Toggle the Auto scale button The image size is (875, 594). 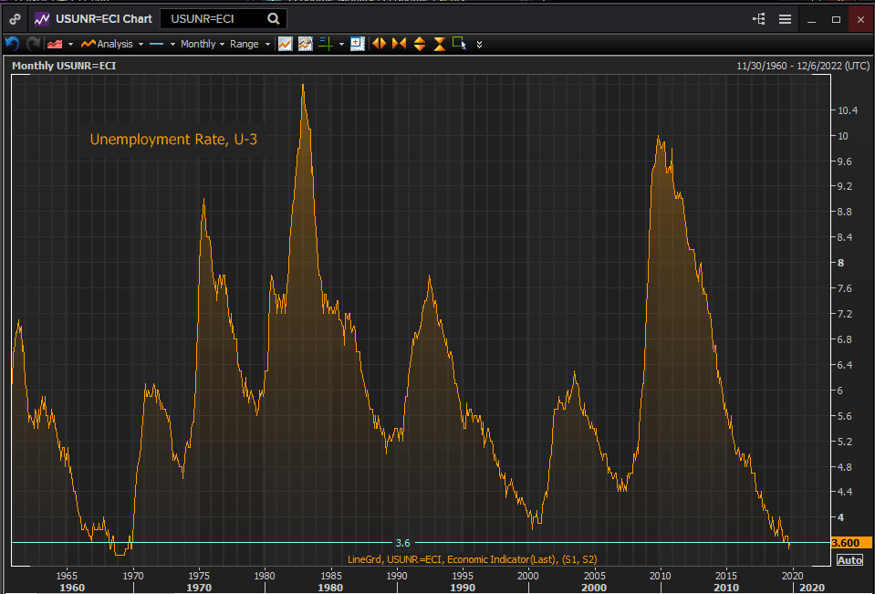coord(849,560)
